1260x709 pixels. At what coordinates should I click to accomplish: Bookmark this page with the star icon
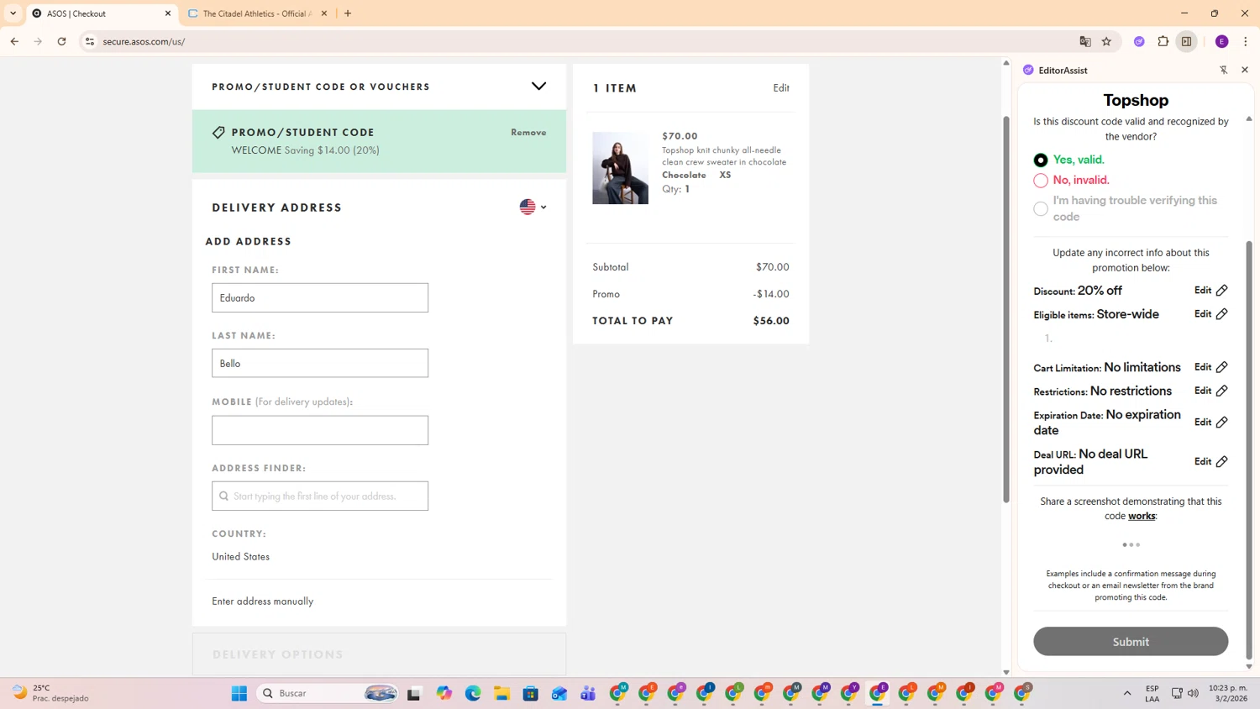click(x=1107, y=41)
